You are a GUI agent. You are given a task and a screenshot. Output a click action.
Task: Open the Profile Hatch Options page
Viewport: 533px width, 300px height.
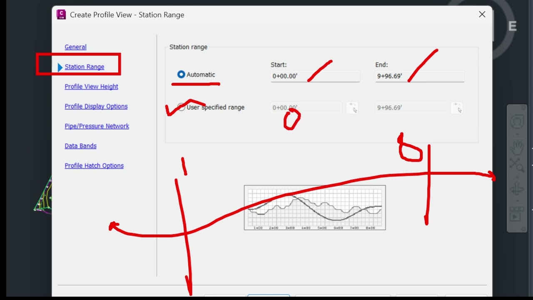(94, 166)
